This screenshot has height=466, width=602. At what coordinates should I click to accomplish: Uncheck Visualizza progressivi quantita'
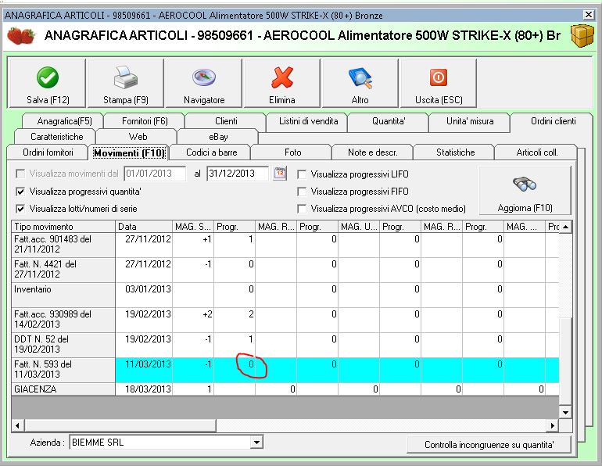(x=21, y=192)
